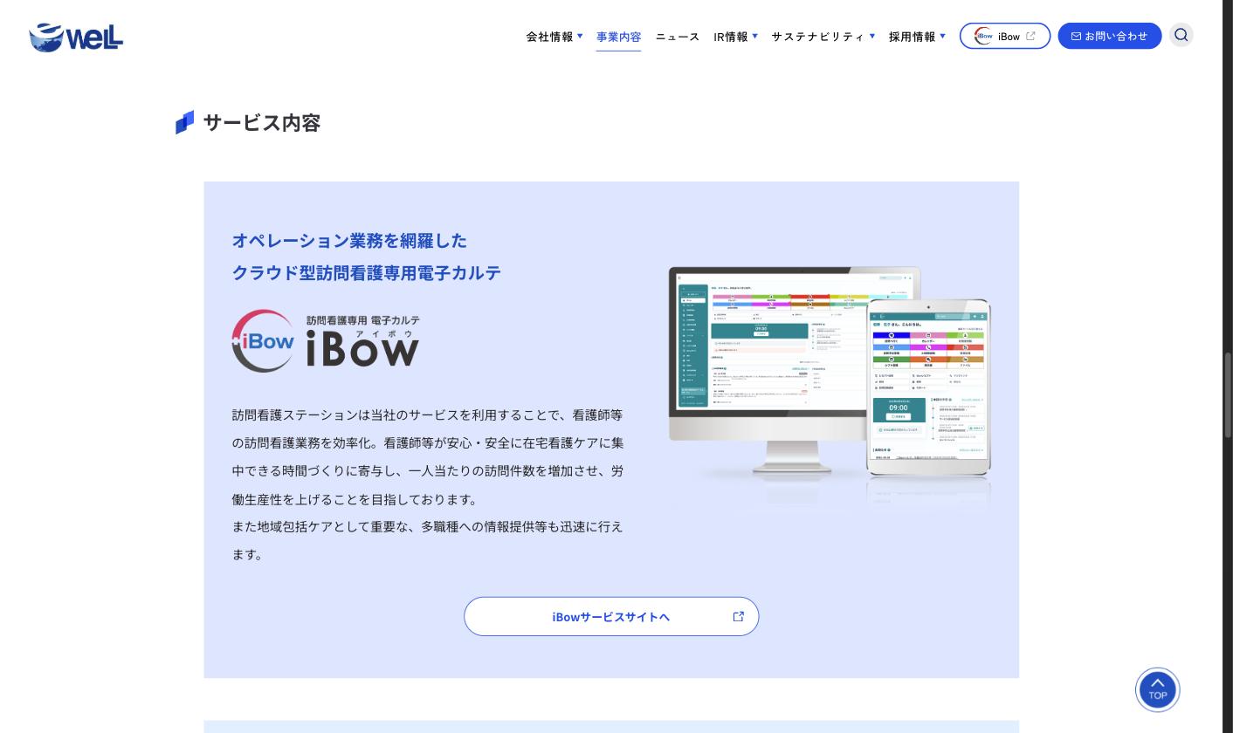Expand the 採用情報 dropdown arrow
Screen dimensions: 1233x733
[942, 36]
